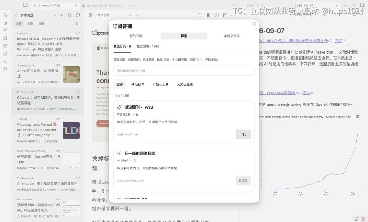
Task: Toggle bookmark on the Clipnote article row
Action: pyautogui.click(x=78, y=97)
